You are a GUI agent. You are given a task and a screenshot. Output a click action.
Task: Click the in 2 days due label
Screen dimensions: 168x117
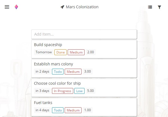(x=42, y=71)
